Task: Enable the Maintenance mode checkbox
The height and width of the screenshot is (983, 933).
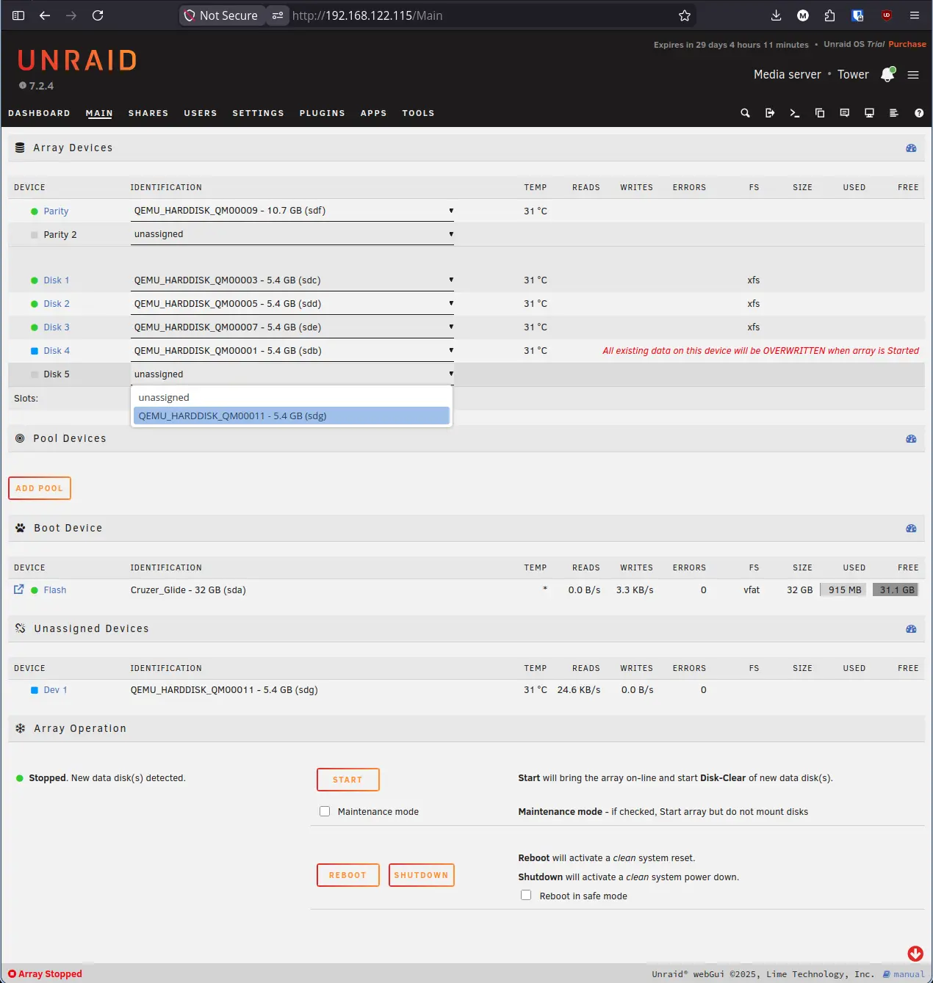Action: coord(325,811)
